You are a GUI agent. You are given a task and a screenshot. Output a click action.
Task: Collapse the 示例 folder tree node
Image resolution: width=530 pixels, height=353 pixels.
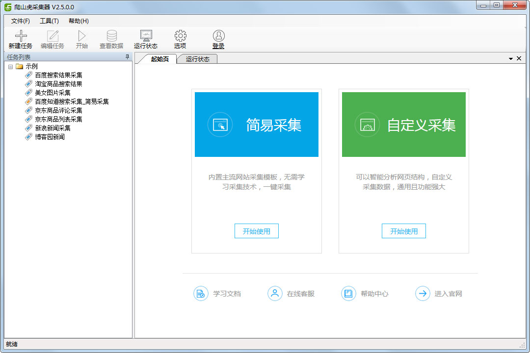pos(10,67)
